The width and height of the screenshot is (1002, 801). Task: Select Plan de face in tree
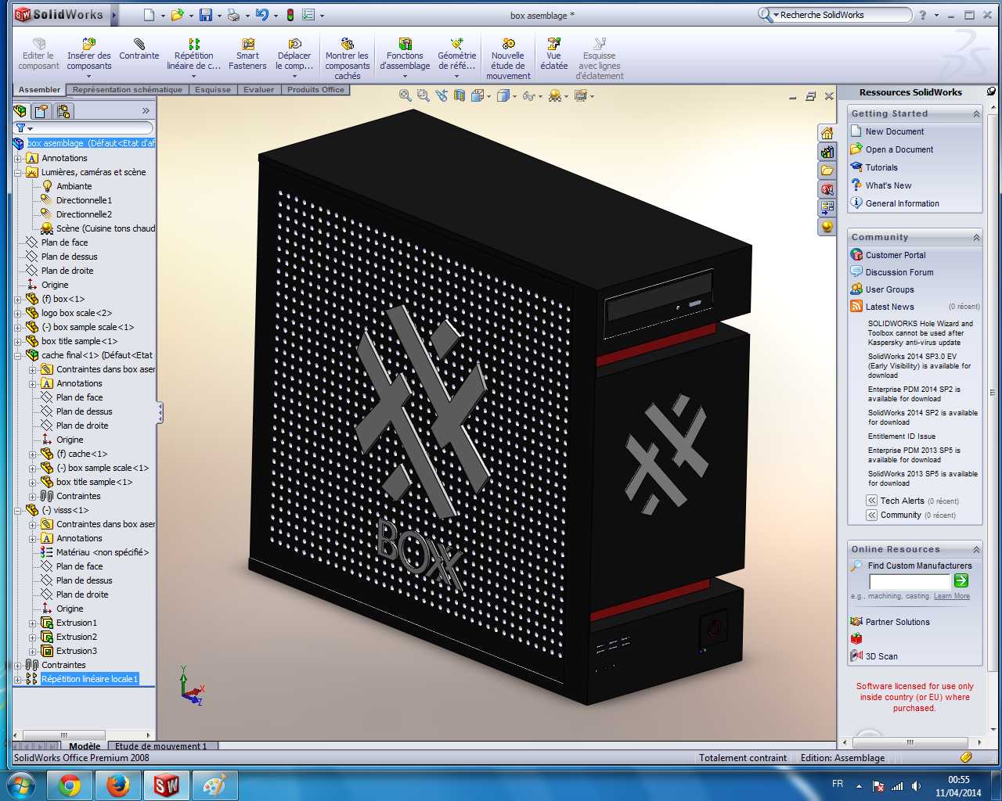tap(64, 242)
